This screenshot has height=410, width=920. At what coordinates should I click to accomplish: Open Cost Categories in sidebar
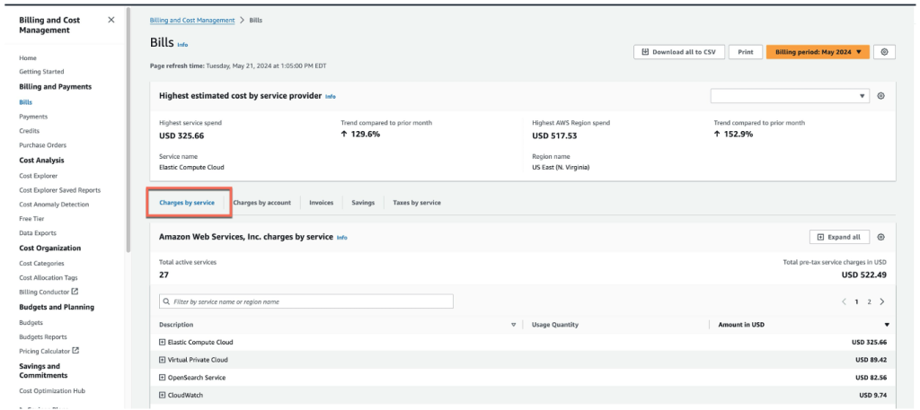[x=41, y=264]
